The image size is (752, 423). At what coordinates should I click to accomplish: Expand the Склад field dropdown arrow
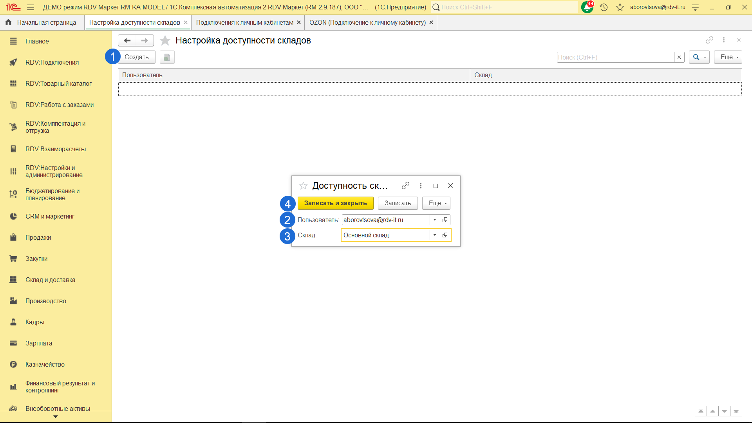click(435, 235)
